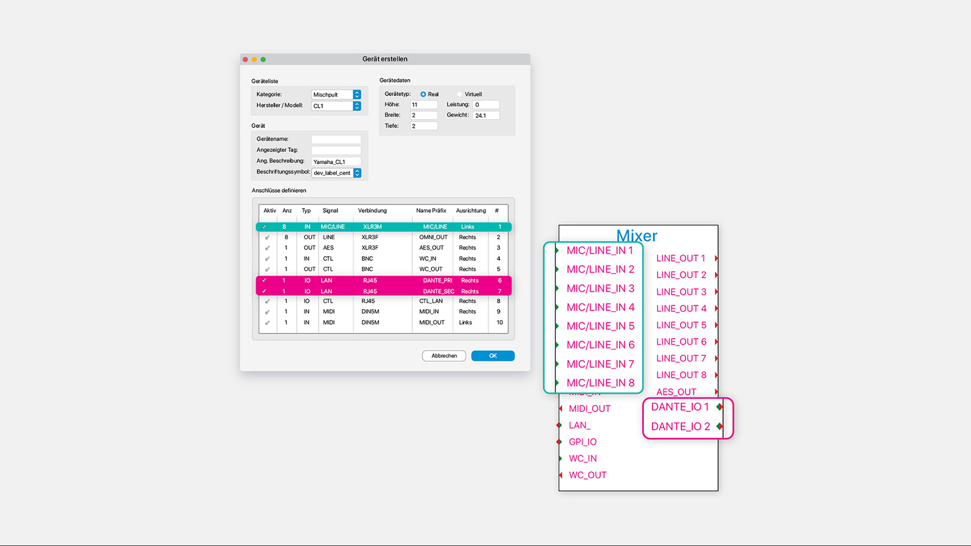This screenshot has height=546, width=971.
Task: Toggle Aktiv checkmark for OMNI_OUT row
Action: (x=267, y=237)
